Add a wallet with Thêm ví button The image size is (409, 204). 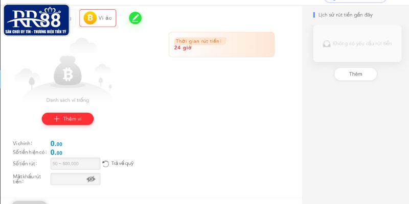click(x=67, y=119)
